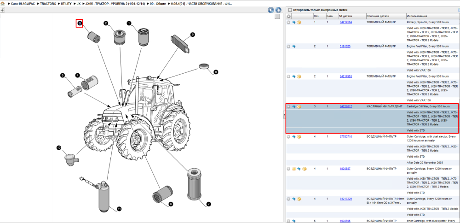Open part number link 84217229
Image resolution: width=460 pixels, height=223 pixels.
[x=345, y=199]
